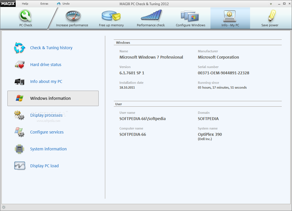This screenshot has width=292, height=211.
Task: Click the Microsoft Windows 7 Professional name value
Action: coord(151,57)
